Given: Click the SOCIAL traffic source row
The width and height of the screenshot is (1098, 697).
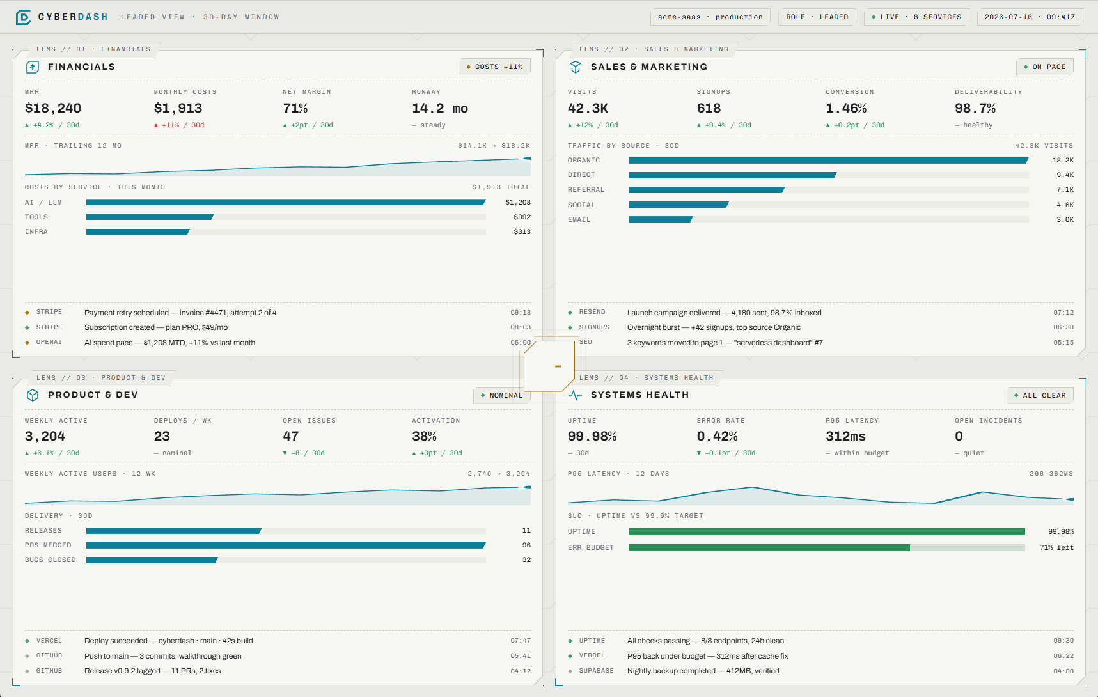Looking at the screenshot, I should point(820,205).
